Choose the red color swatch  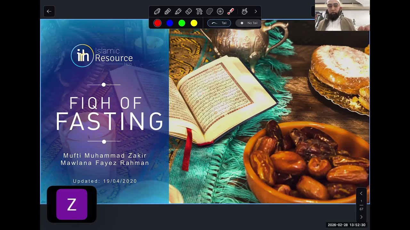(157, 23)
